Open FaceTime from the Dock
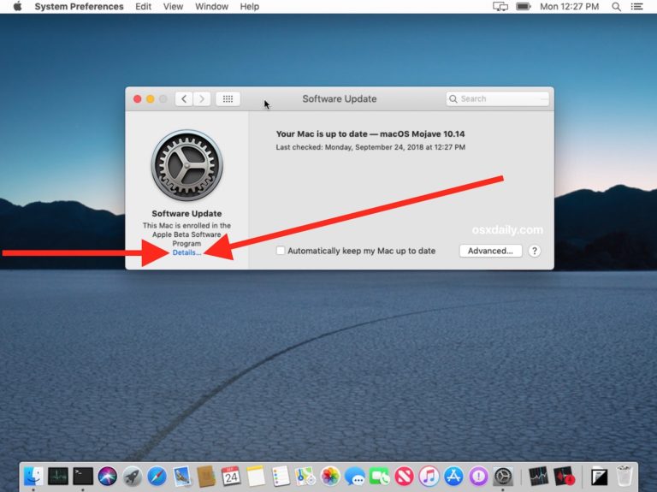 pos(380,477)
